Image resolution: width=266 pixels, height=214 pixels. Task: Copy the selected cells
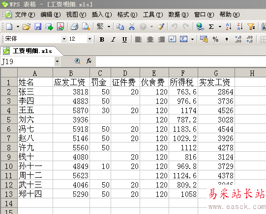tap(120, 26)
